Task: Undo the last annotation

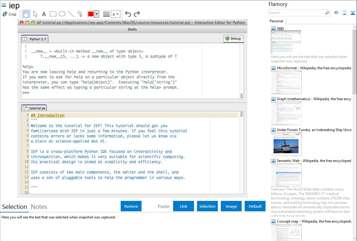Action: (128, 14)
